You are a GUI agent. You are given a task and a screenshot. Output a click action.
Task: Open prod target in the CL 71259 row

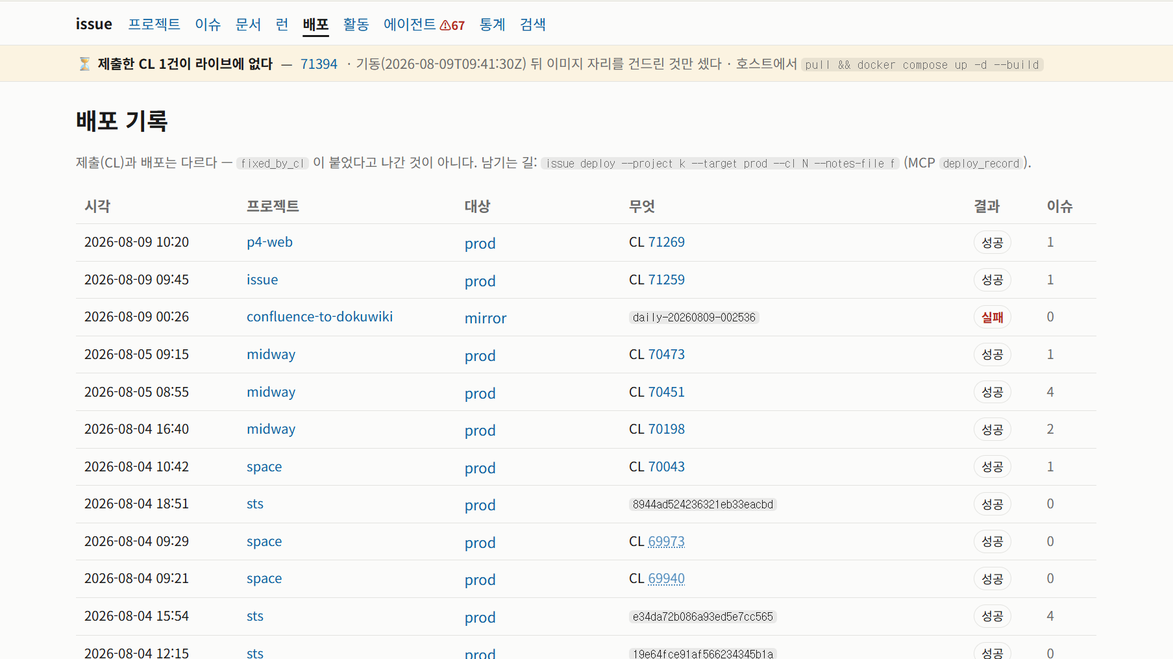point(480,281)
